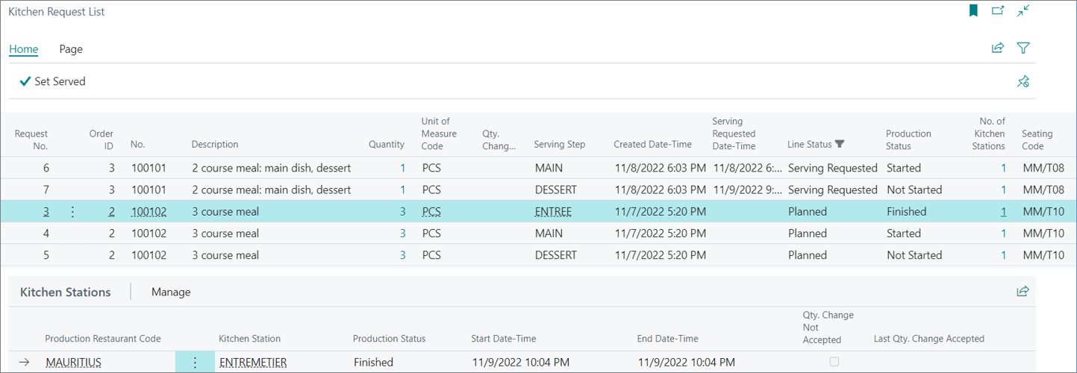Open page in new window icon

coord(998,10)
